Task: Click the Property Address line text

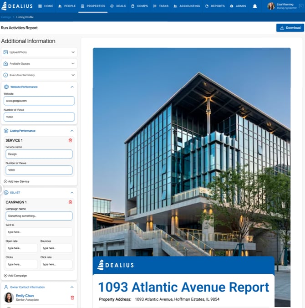Action: (x=159, y=299)
